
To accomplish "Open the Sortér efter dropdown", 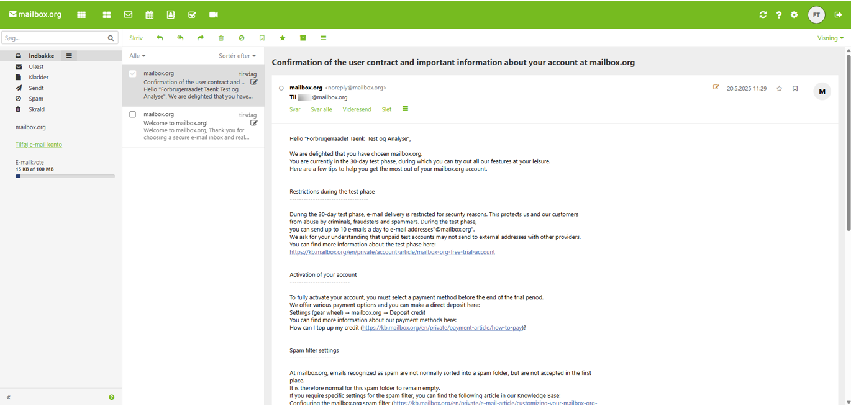I will point(237,56).
